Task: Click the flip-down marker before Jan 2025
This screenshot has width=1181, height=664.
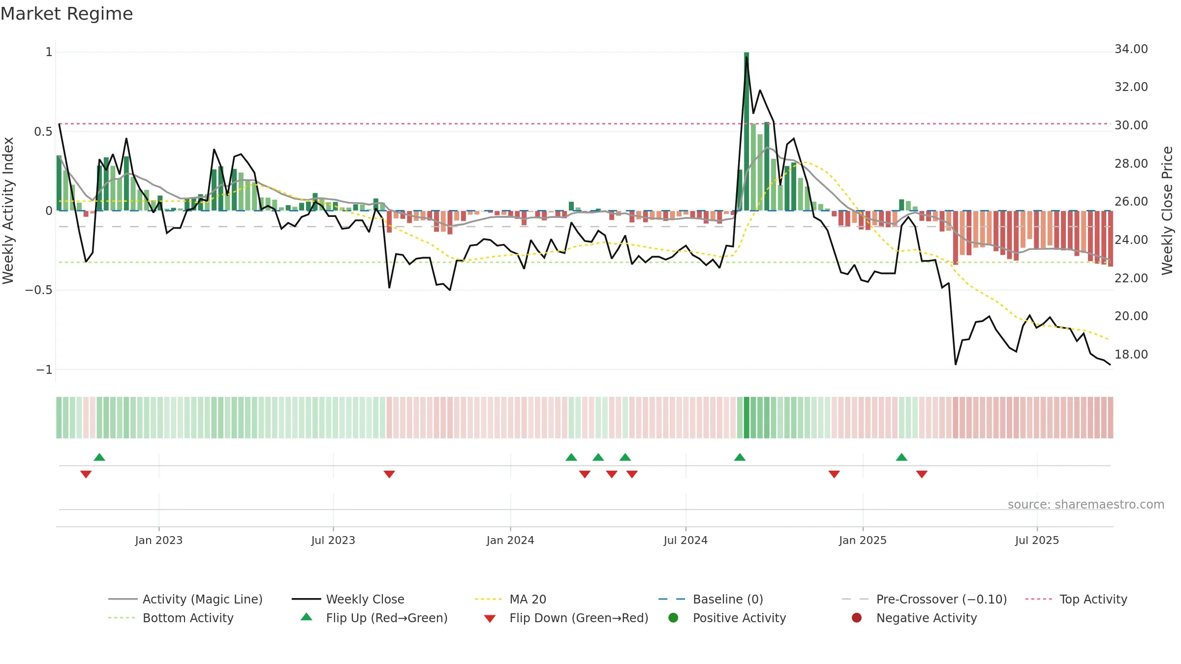Action: pos(834,474)
